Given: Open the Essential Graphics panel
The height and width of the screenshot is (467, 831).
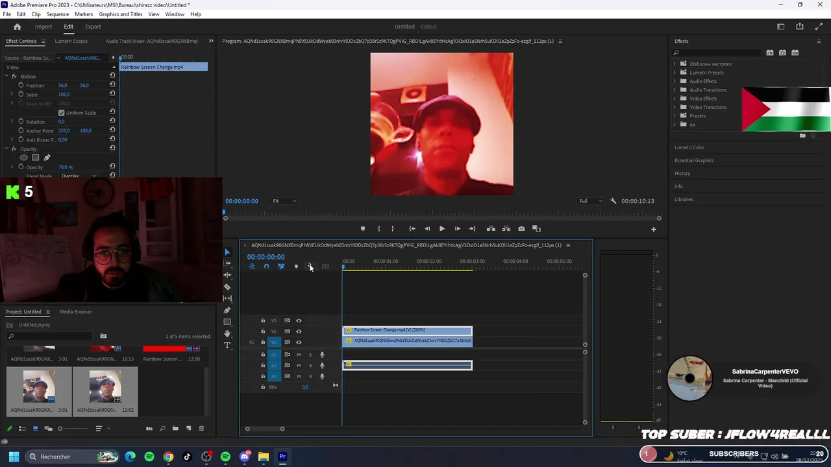Looking at the screenshot, I should point(694,160).
